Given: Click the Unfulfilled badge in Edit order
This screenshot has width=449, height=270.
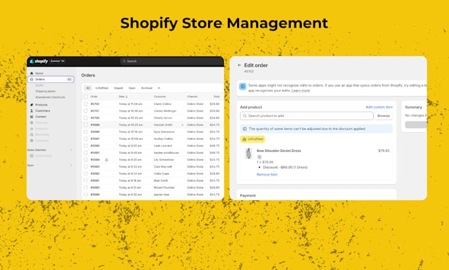Looking at the screenshot, I should pyautogui.click(x=252, y=139).
